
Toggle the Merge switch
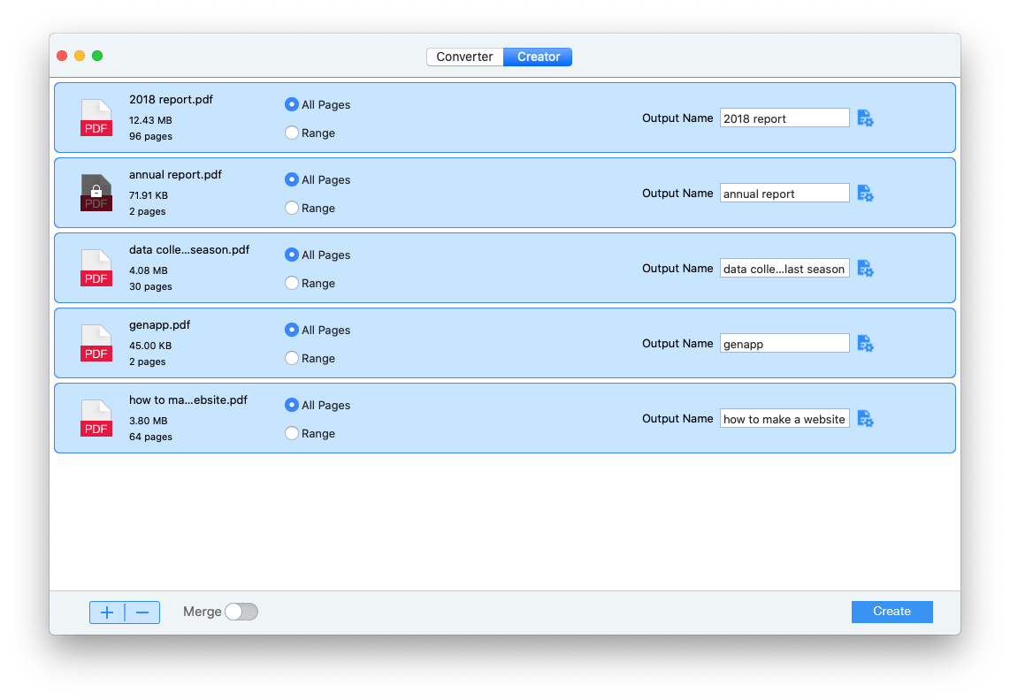click(241, 612)
